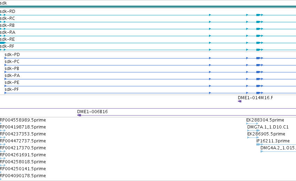Open the sdk-PA protein label
The image size is (296, 181).
(x=12, y=76)
